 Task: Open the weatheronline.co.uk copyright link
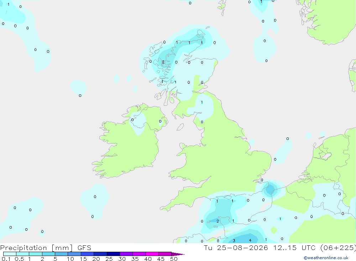pos(326,258)
